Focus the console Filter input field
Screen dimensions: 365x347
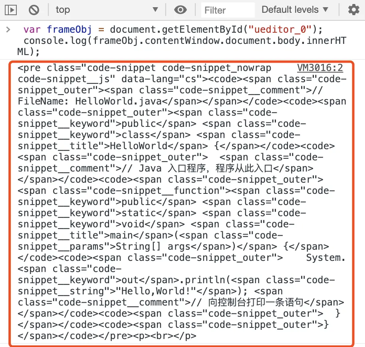pos(228,10)
